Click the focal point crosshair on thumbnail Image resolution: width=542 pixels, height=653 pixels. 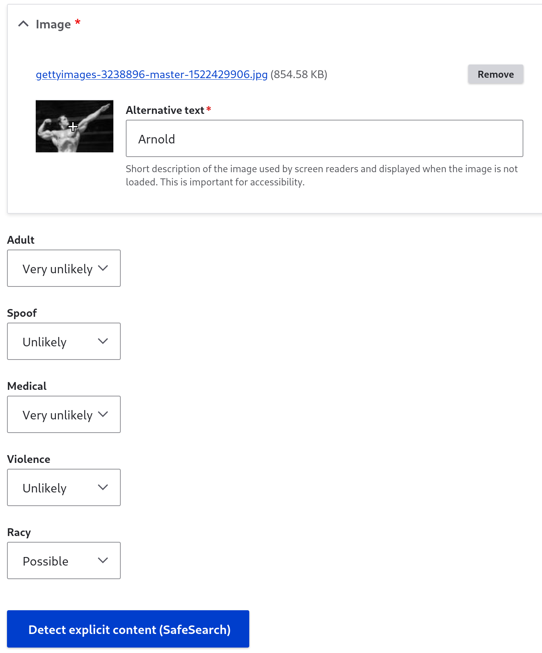click(x=73, y=127)
